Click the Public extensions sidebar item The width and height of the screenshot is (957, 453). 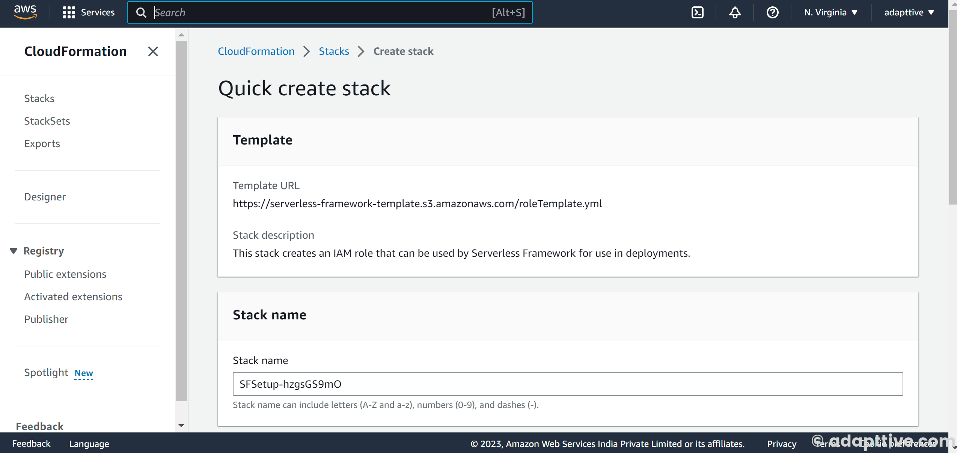pos(65,274)
